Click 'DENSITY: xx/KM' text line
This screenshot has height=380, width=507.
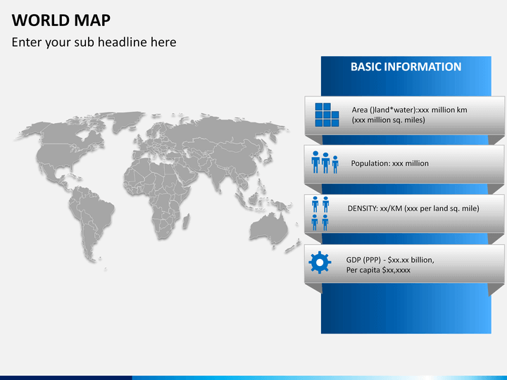coord(413,208)
